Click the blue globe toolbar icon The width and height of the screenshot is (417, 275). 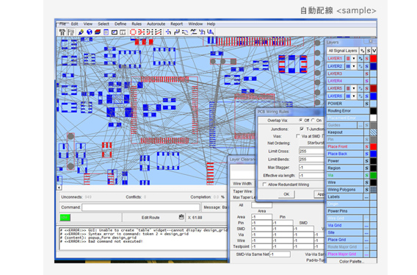point(90,32)
